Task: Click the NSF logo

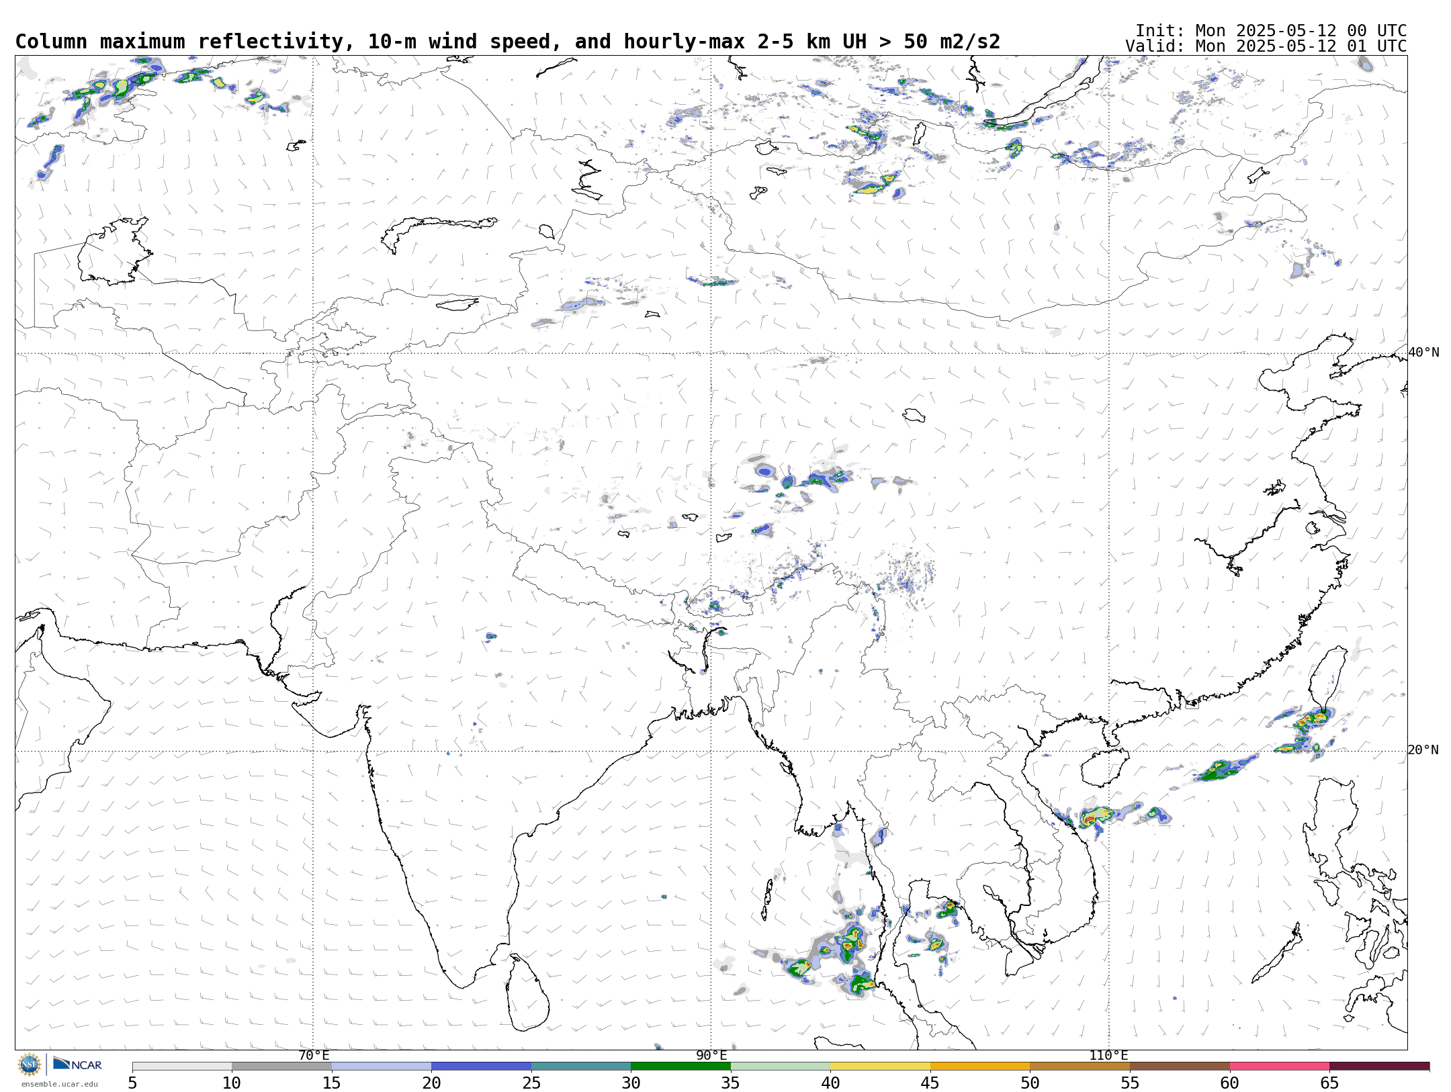Action: pyautogui.click(x=30, y=1065)
